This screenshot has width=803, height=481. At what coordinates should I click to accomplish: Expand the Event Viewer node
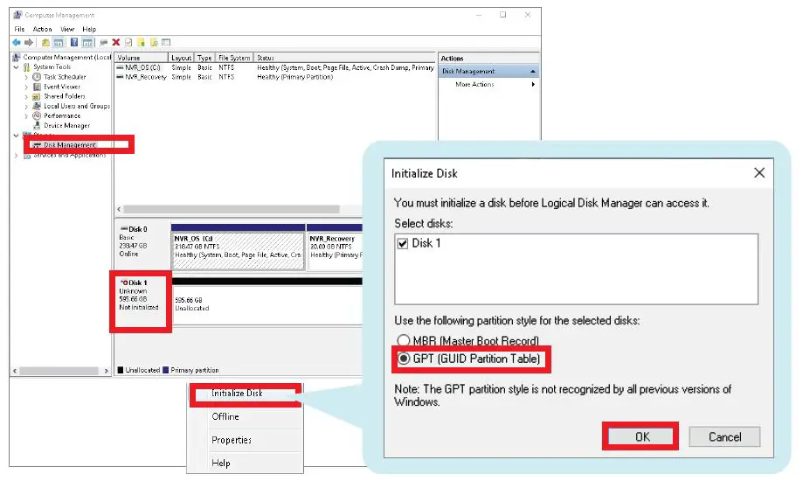pyautogui.click(x=26, y=87)
